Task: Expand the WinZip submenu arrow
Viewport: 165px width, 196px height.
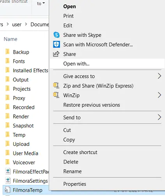Action: pyautogui.click(x=160, y=95)
